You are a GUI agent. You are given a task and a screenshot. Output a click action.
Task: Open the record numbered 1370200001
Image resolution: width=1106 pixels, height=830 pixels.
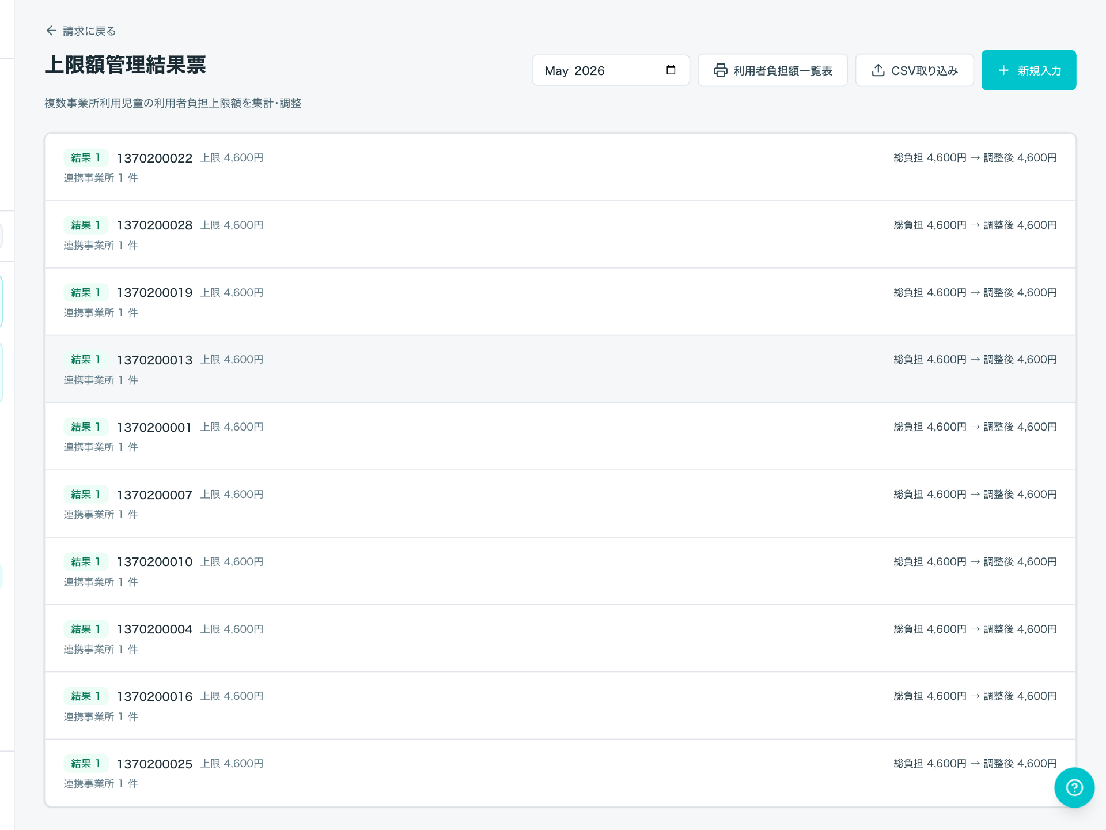(x=560, y=436)
